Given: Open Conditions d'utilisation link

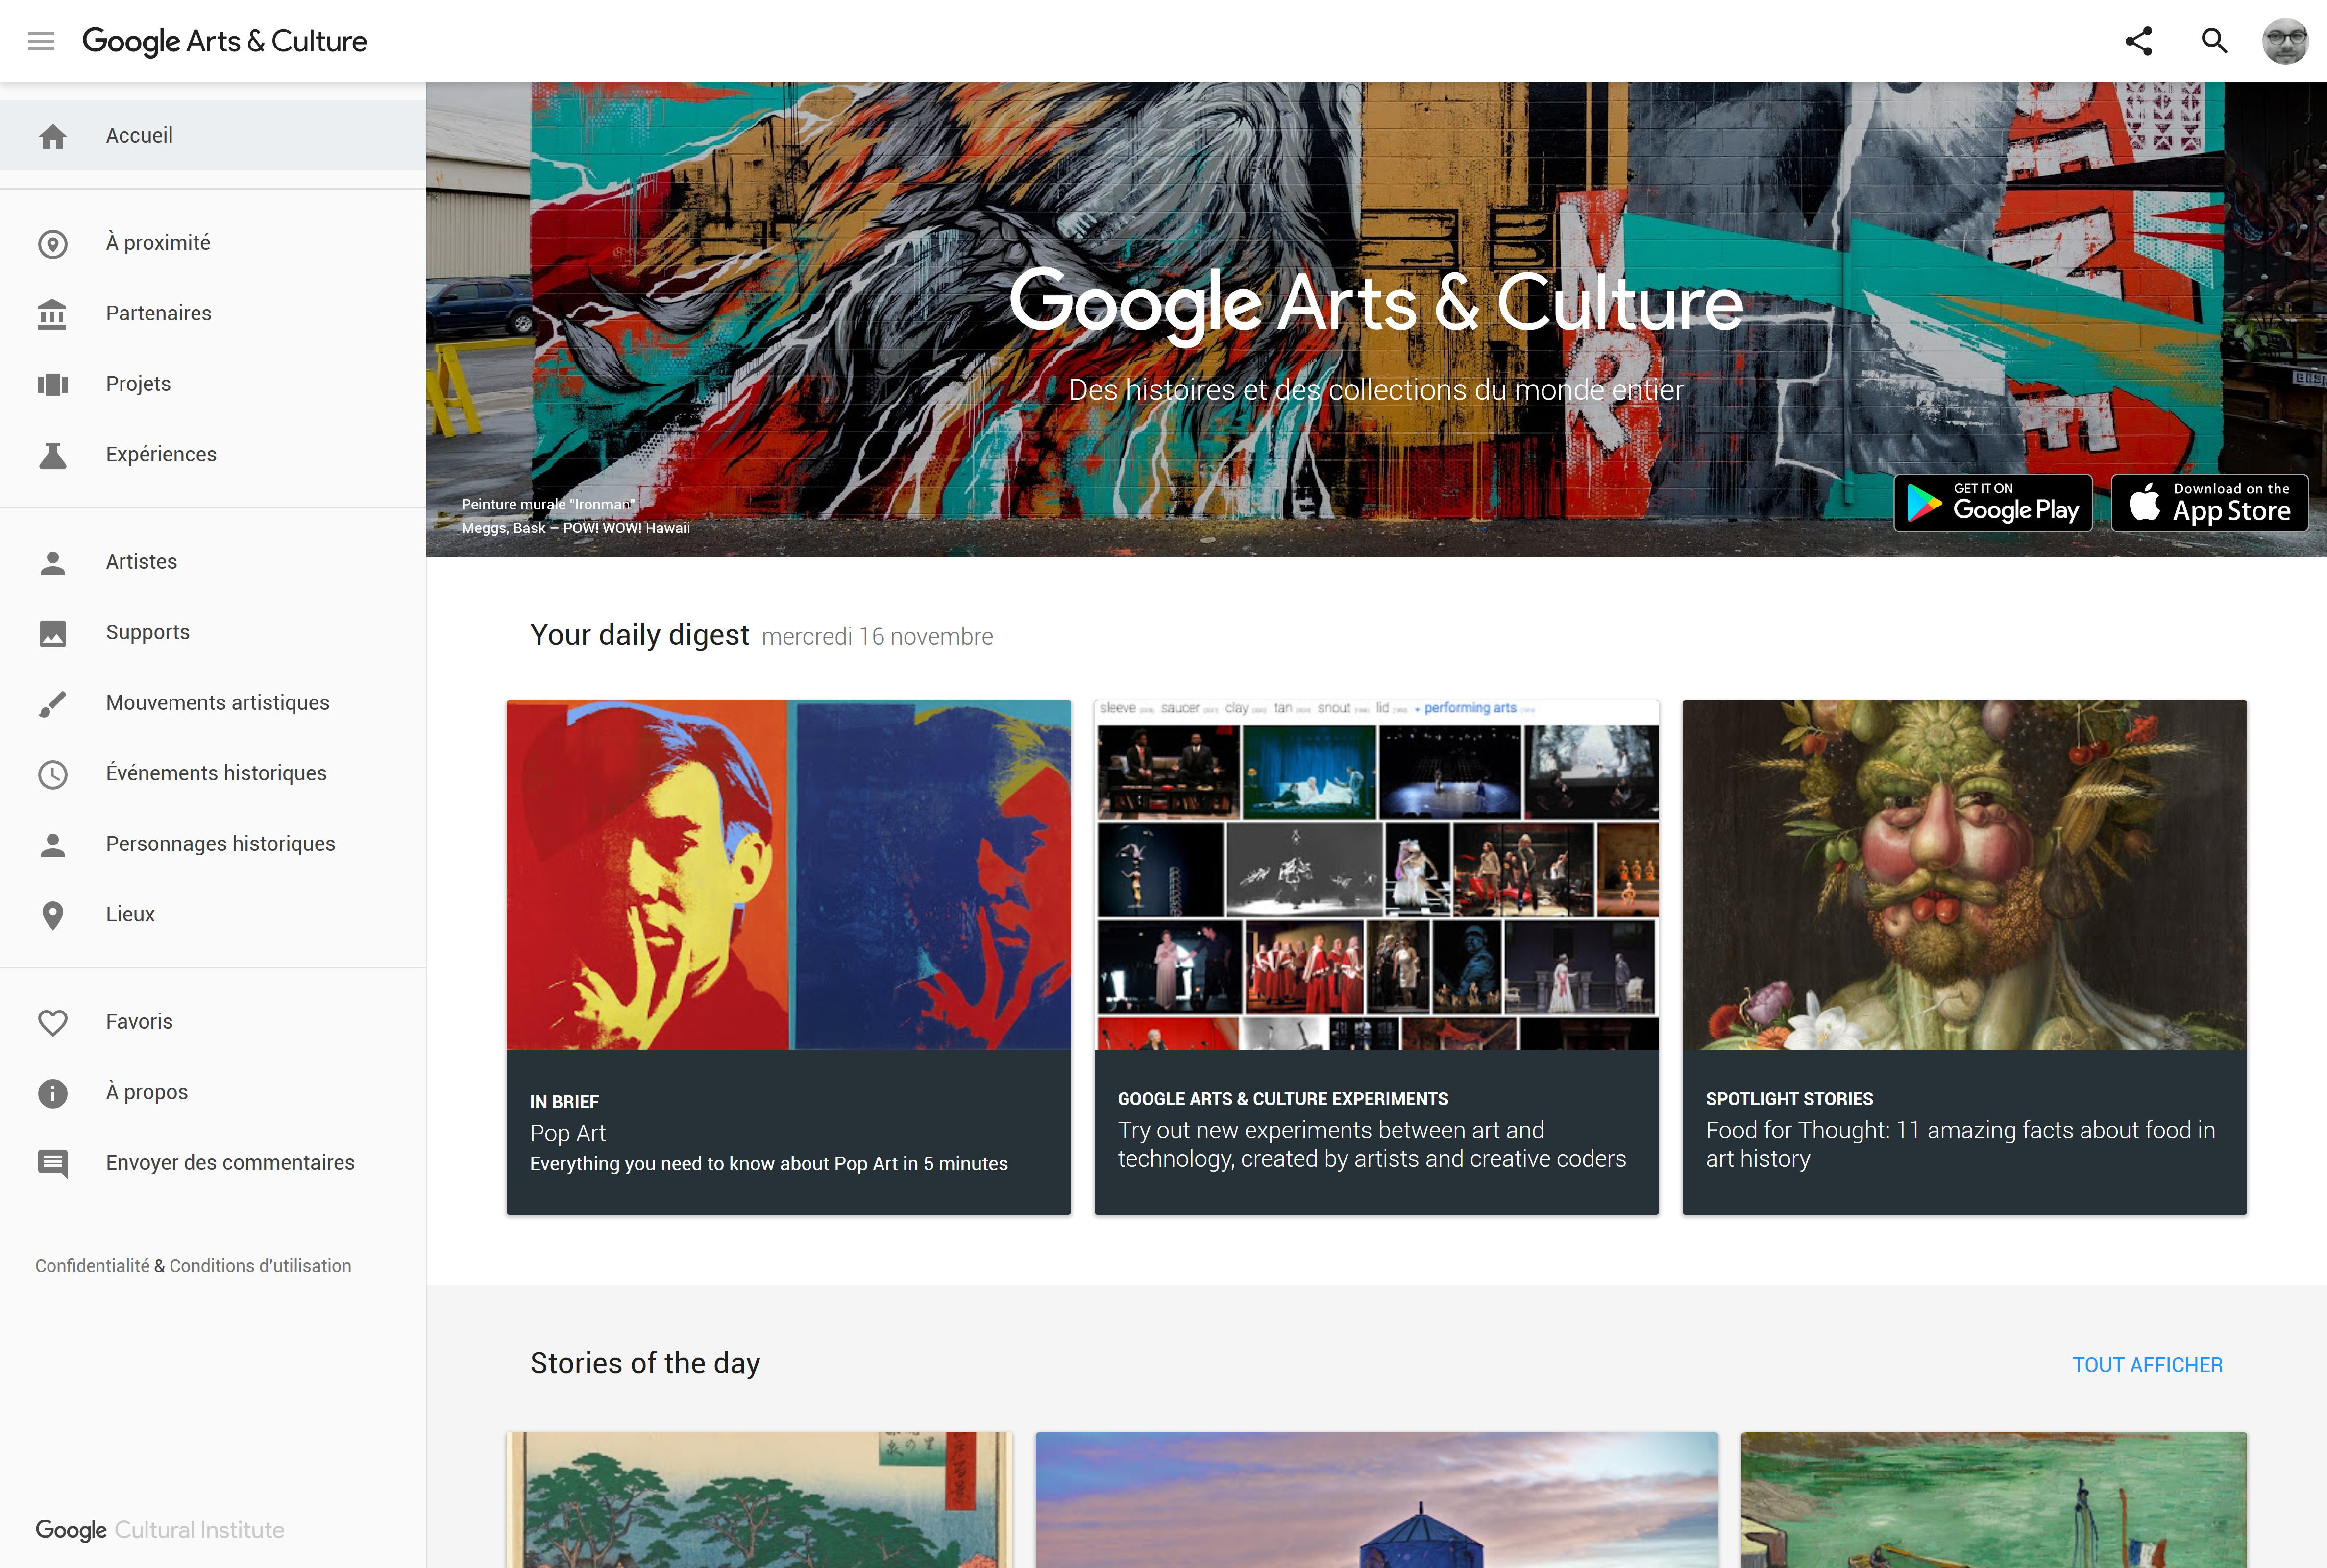Looking at the screenshot, I should point(260,1266).
